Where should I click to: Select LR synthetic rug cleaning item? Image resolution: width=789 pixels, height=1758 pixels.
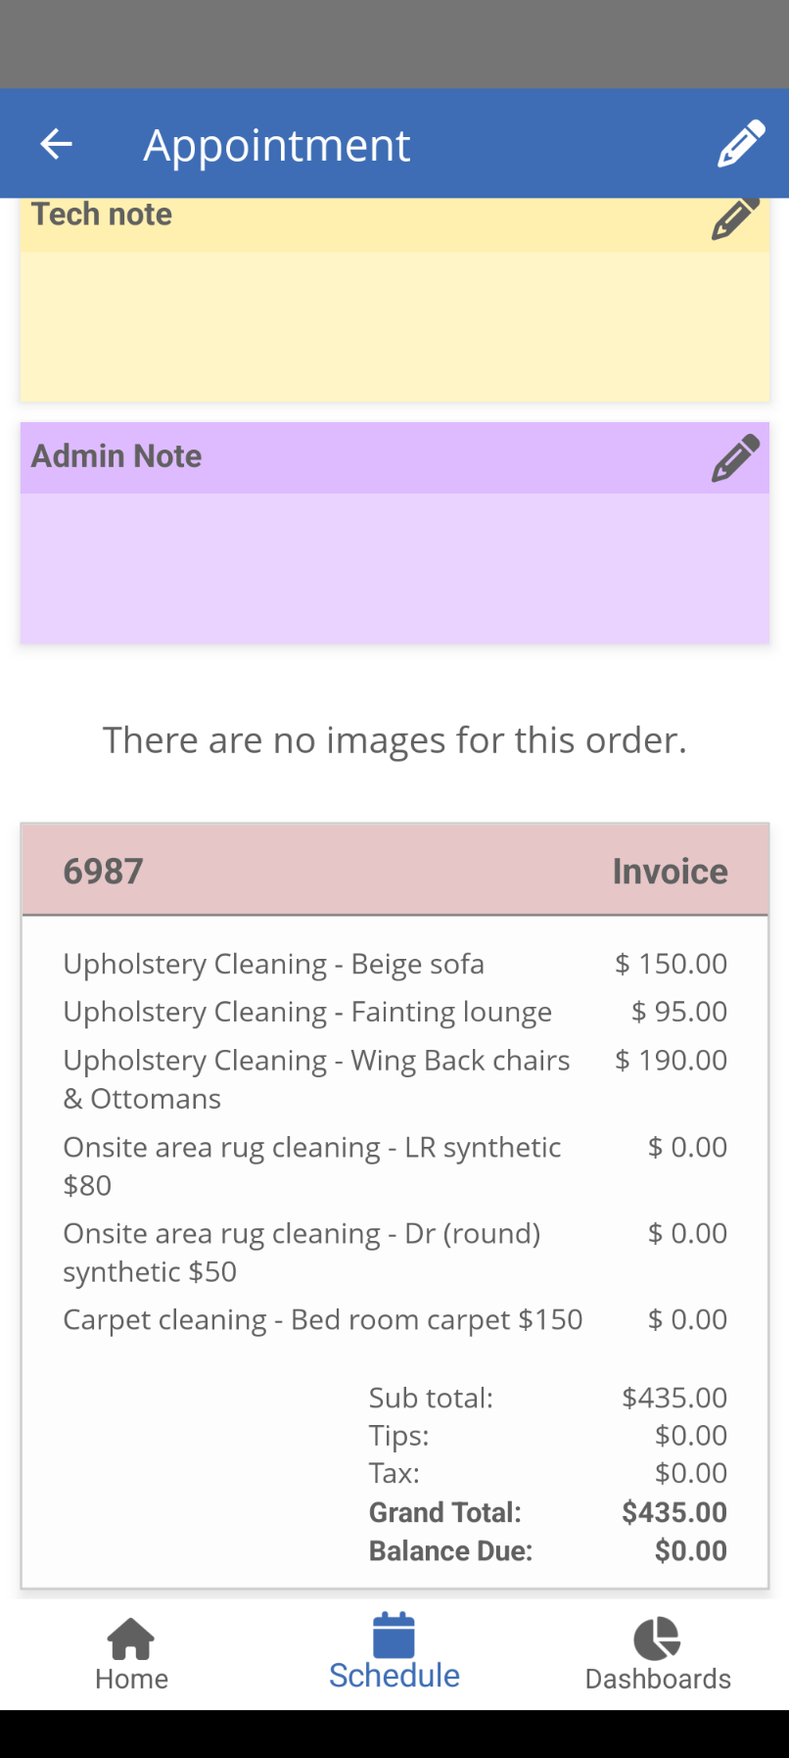tap(312, 1165)
